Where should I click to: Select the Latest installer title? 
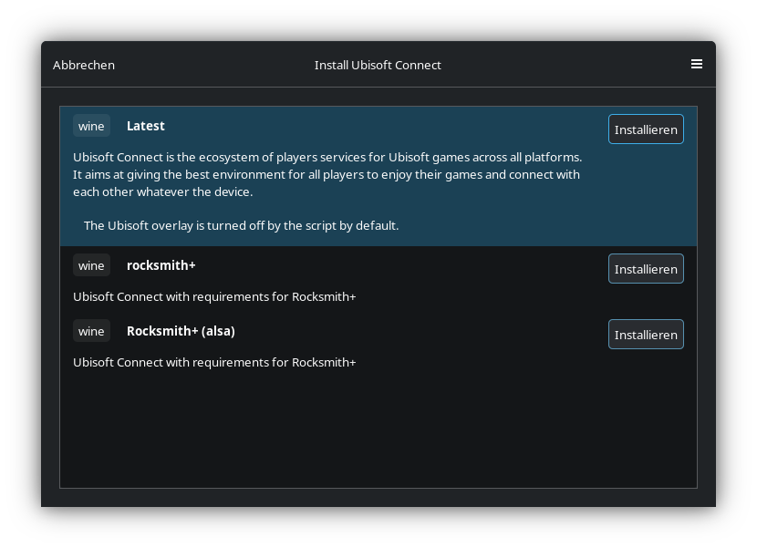point(146,126)
